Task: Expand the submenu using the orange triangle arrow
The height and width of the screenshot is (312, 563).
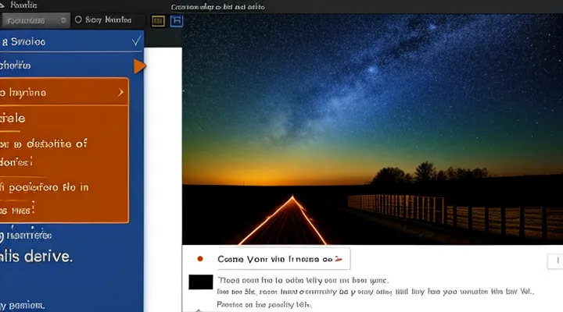Action: click(139, 66)
